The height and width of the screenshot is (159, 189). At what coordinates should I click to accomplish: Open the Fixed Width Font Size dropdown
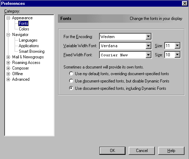pos(177,55)
